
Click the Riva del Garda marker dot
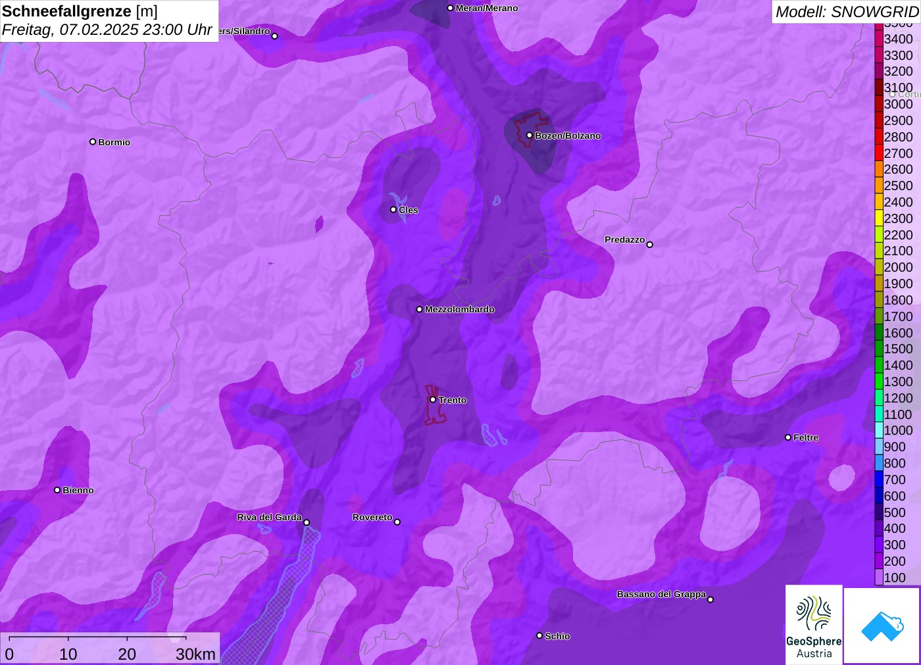(307, 522)
